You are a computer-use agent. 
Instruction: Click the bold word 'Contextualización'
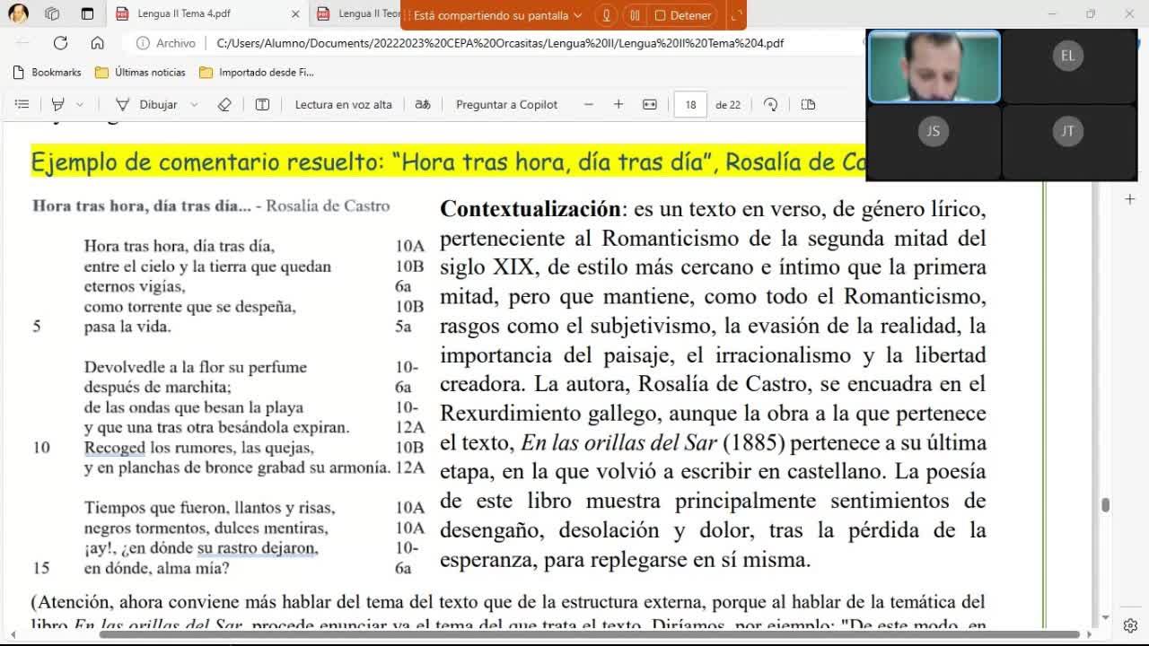pos(531,209)
